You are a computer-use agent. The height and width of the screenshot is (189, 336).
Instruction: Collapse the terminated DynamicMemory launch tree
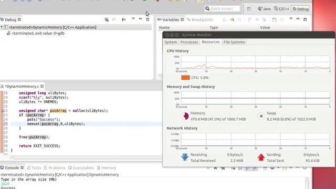click(x=2, y=27)
